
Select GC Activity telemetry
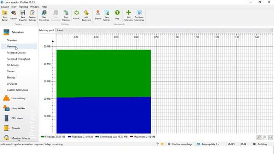13,65
